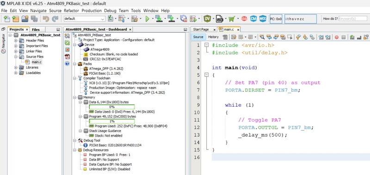Screen dimensions: 370x175
Task: Switch editor to History view
Action: click(213, 37)
